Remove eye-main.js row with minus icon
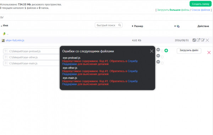The height and width of the screenshot is (135, 213). [158, 62]
